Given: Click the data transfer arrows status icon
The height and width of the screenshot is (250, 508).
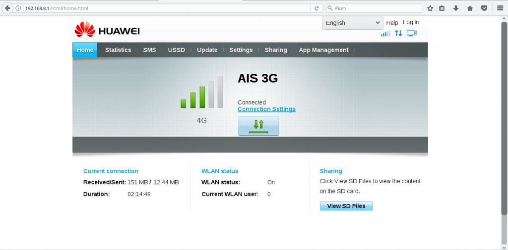Looking at the screenshot, I should pos(398,33).
